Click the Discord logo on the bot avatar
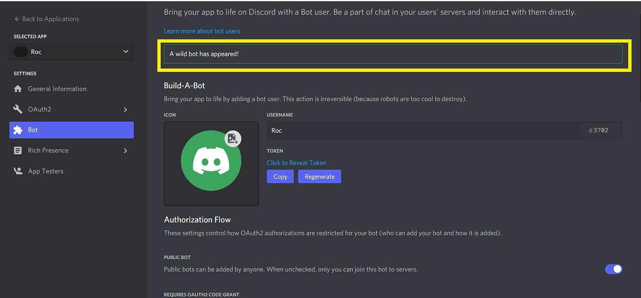Viewport: 641px width, 298px height. pos(211,161)
